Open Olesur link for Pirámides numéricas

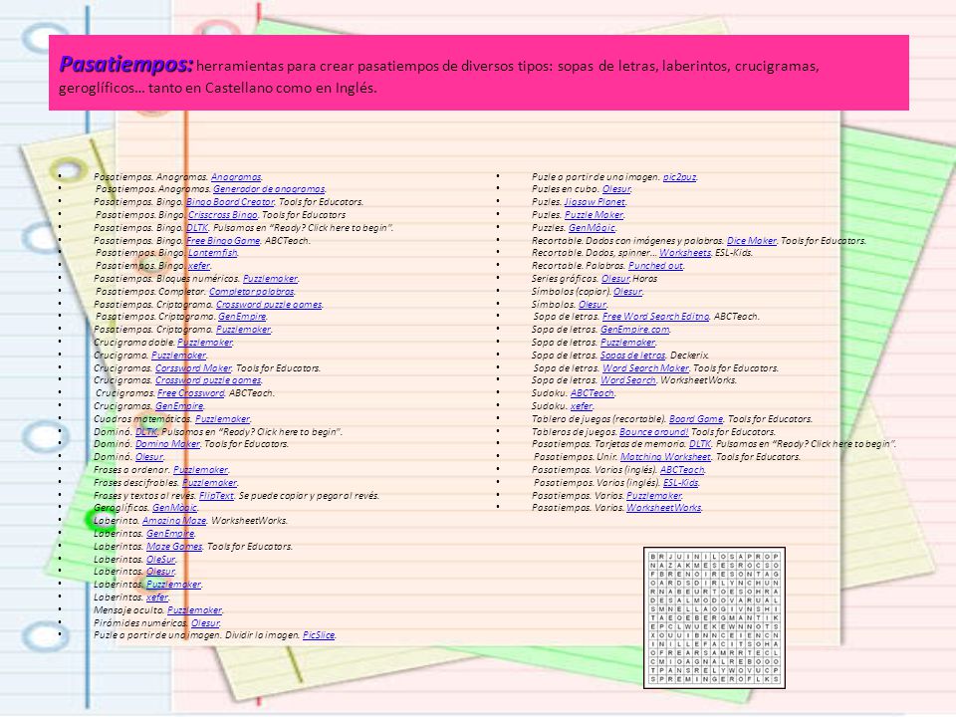(x=205, y=622)
